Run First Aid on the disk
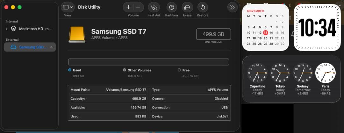Screen dimensions: 344x133 pyautogui.click(x=154, y=7)
